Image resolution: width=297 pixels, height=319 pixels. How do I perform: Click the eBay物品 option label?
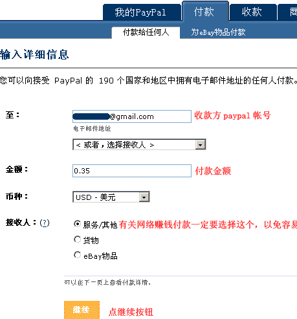click(x=100, y=256)
